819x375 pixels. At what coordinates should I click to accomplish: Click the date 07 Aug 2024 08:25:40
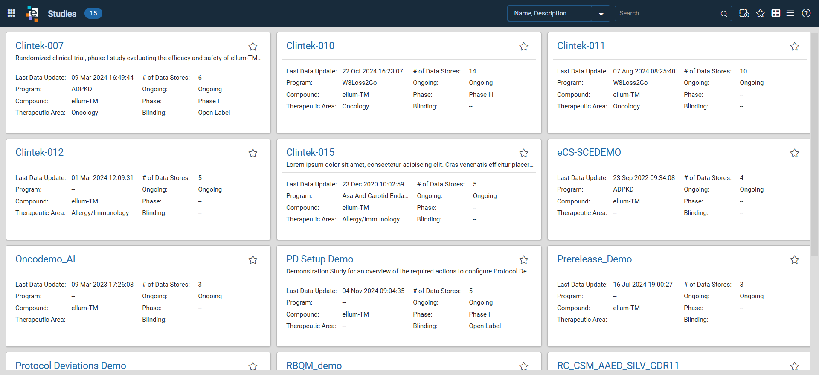point(644,71)
